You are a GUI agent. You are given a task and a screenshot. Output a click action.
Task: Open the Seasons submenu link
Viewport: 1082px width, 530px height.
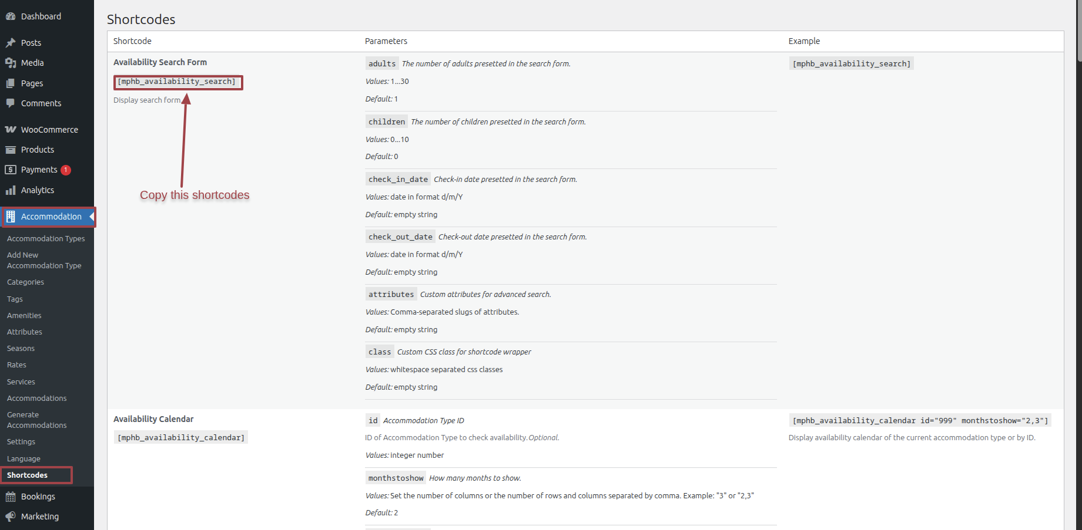coord(21,348)
